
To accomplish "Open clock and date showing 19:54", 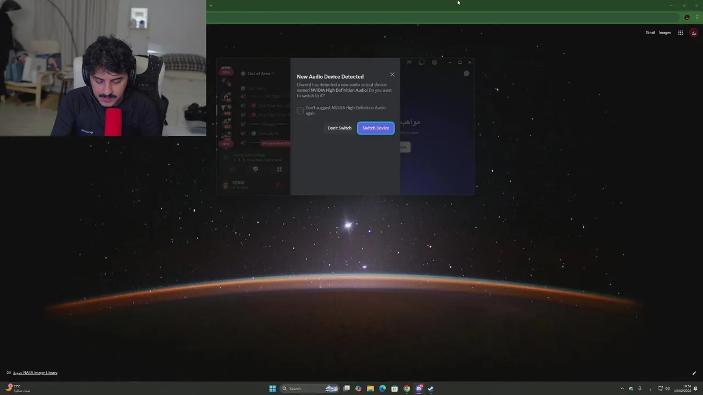I will click(683, 388).
